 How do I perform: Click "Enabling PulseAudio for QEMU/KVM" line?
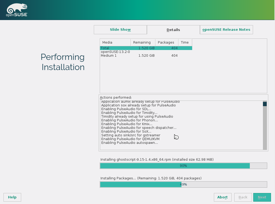tap(130, 139)
